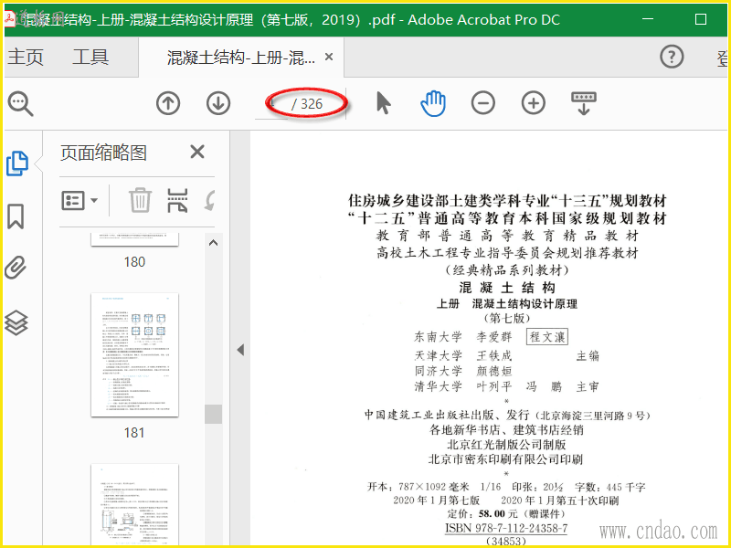Click the current page number field

pos(271,103)
